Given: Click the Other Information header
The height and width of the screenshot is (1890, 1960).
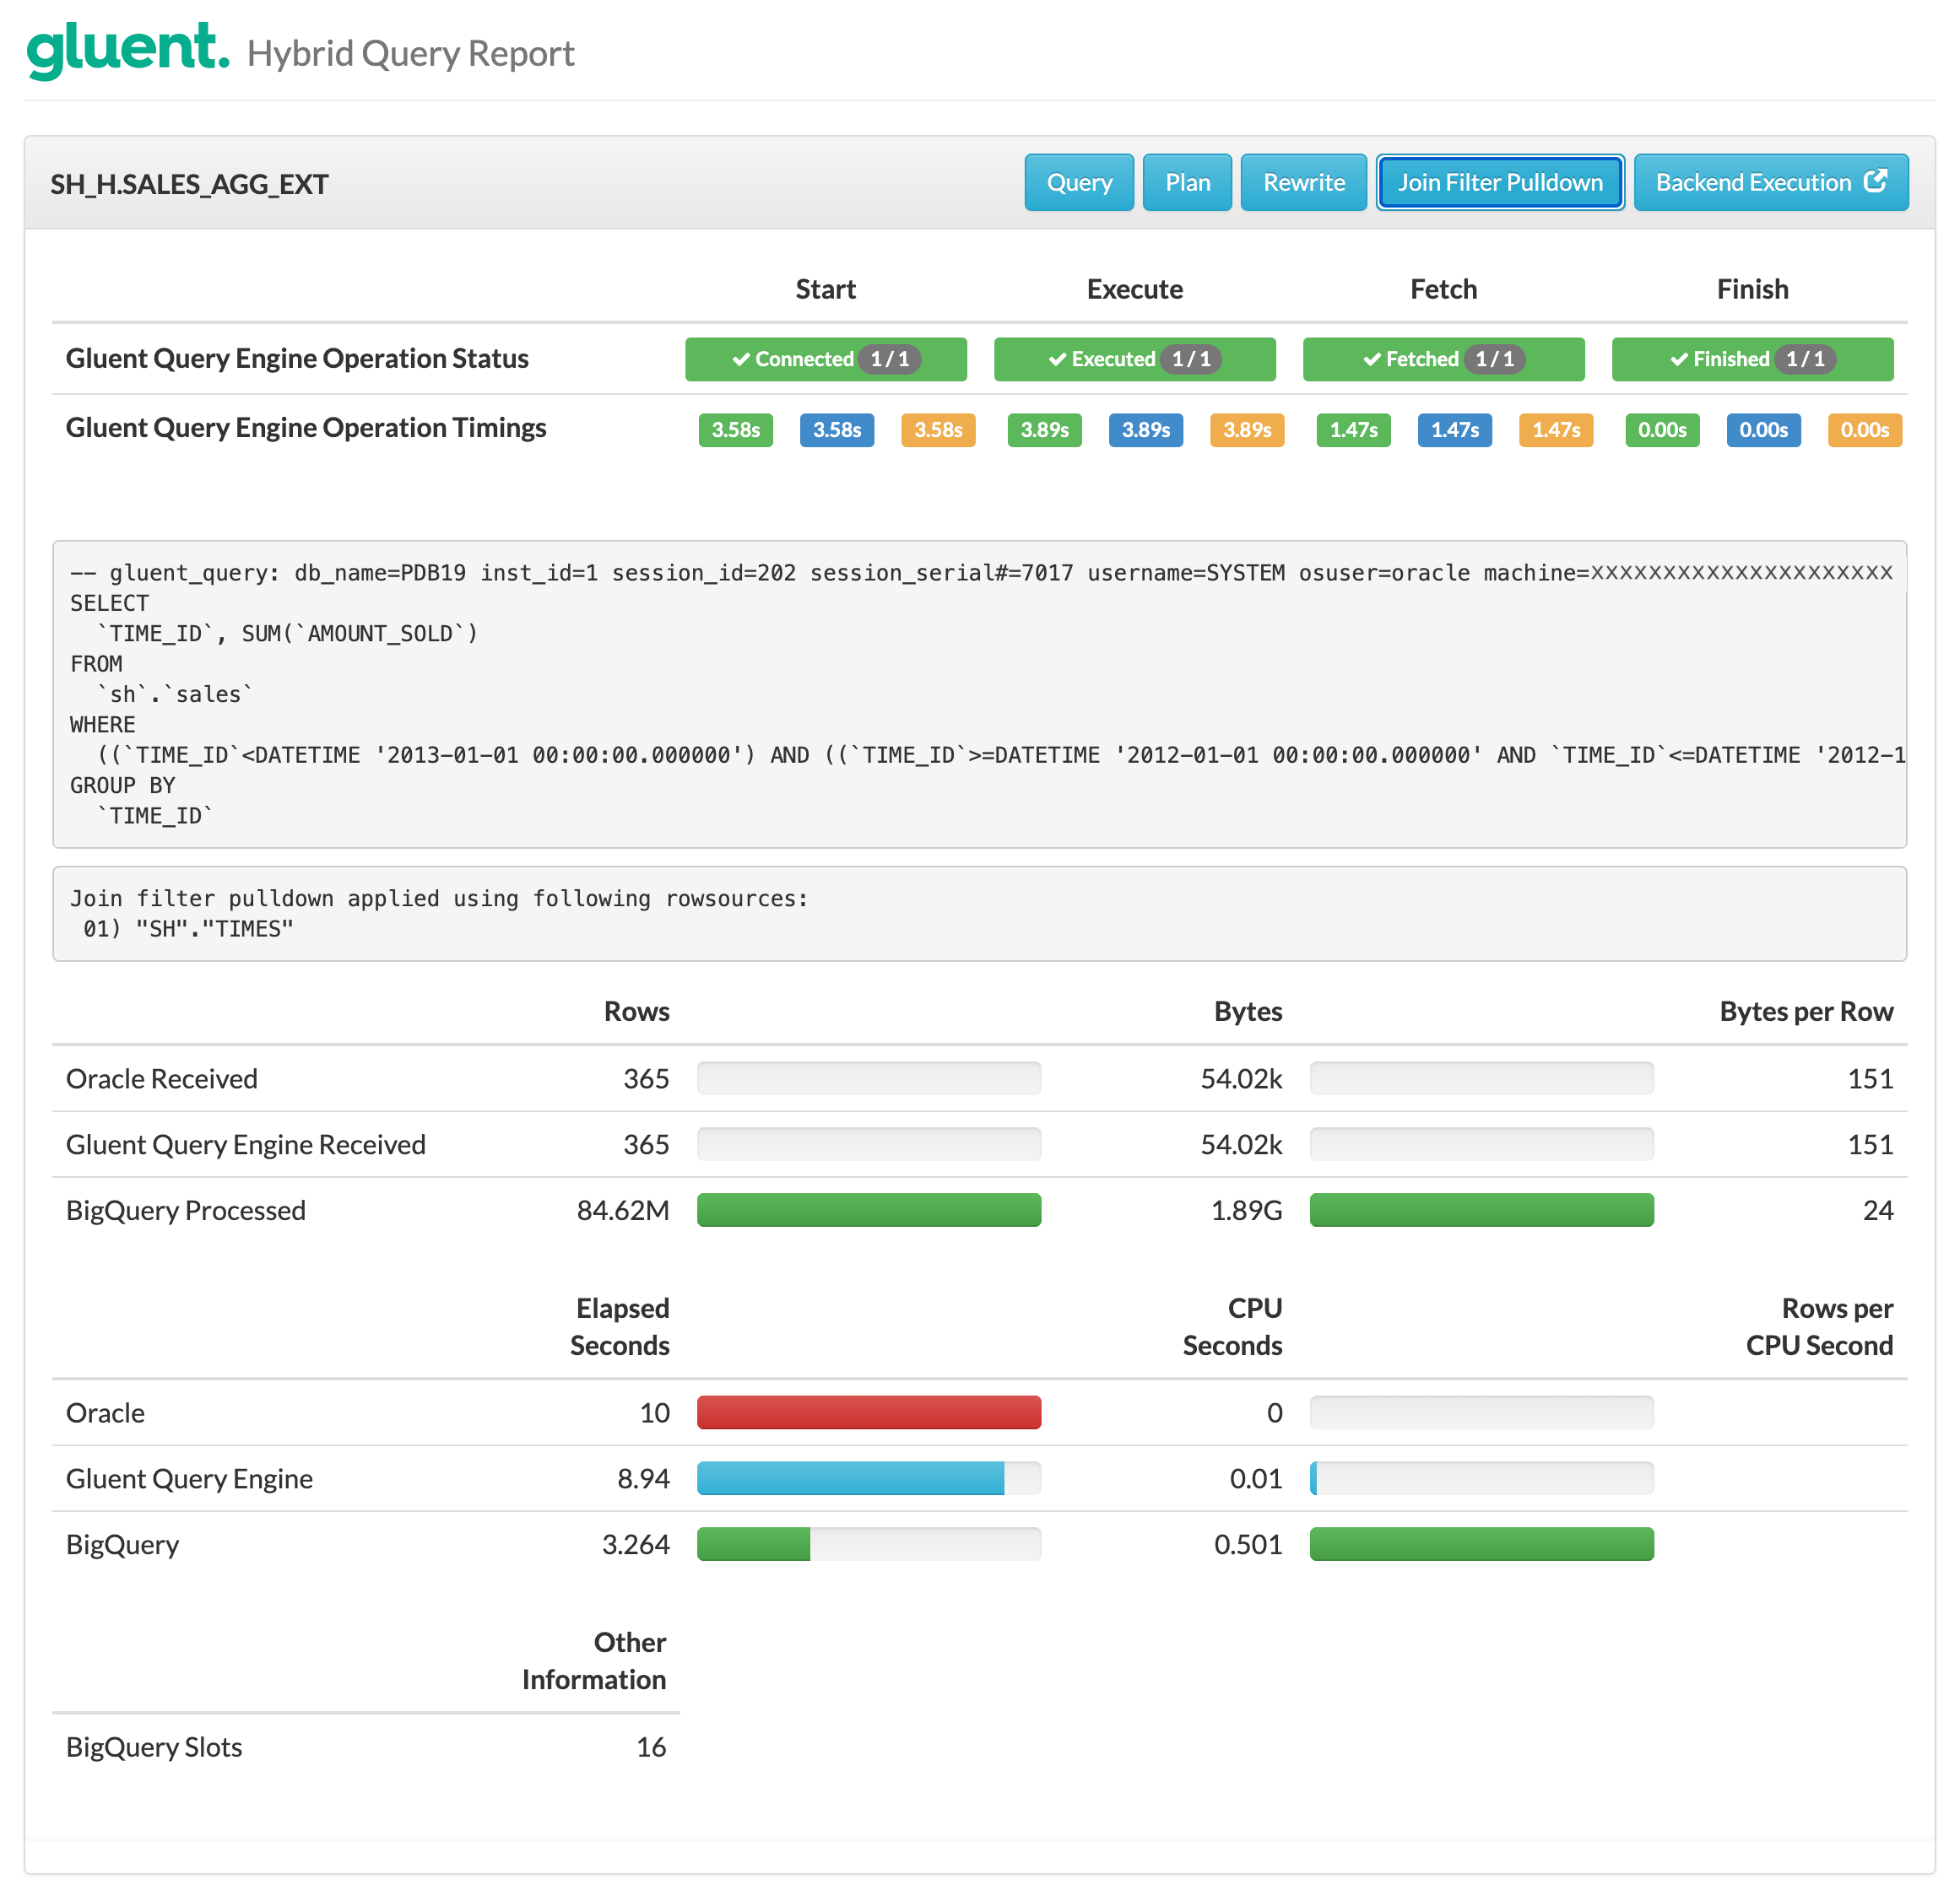Looking at the screenshot, I should coord(594,1660).
